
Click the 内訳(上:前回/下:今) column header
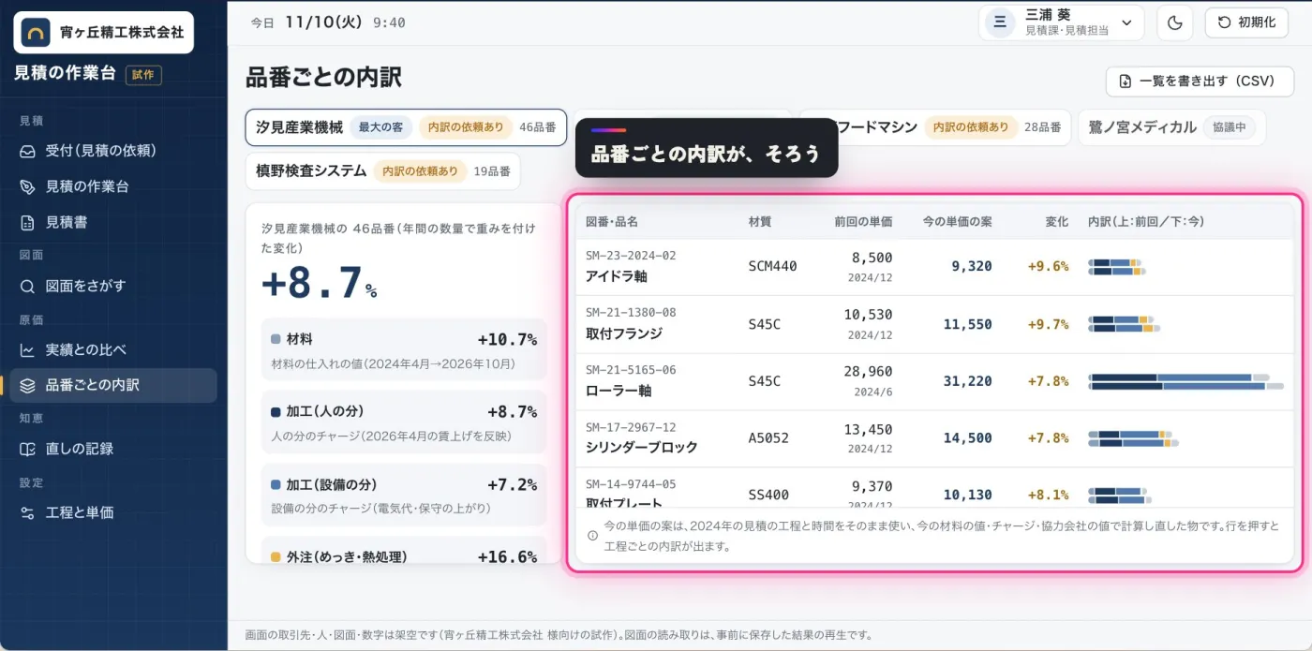point(1146,222)
